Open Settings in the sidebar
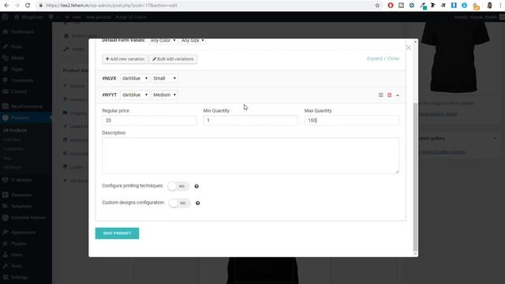This screenshot has width=505, height=284. pos(19,277)
